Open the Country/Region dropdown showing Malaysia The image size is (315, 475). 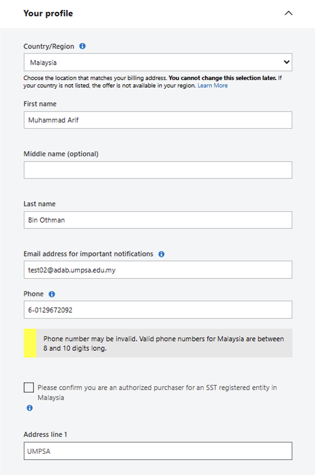158,62
